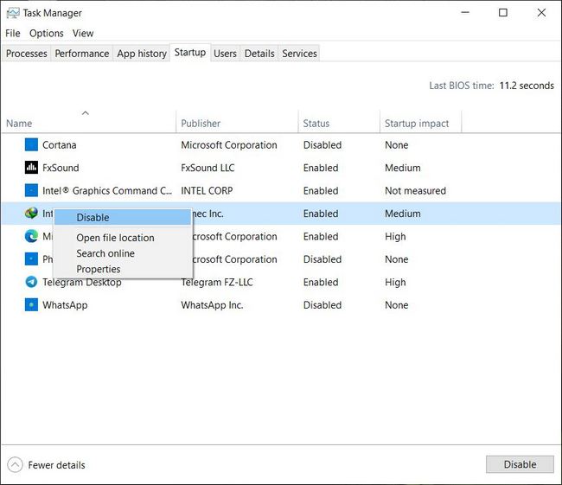Image resolution: width=562 pixels, height=485 pixels.
Task: Click the FxSound app icon
Action: (x=31, y=168)
